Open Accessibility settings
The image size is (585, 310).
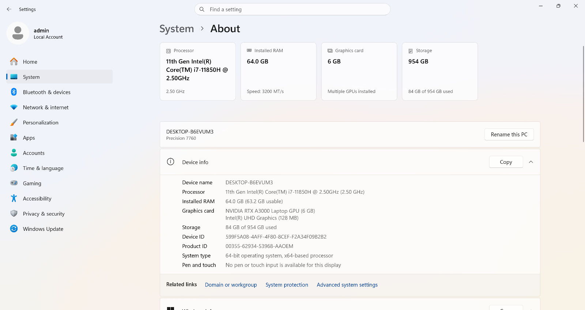(x=60, y=198)
